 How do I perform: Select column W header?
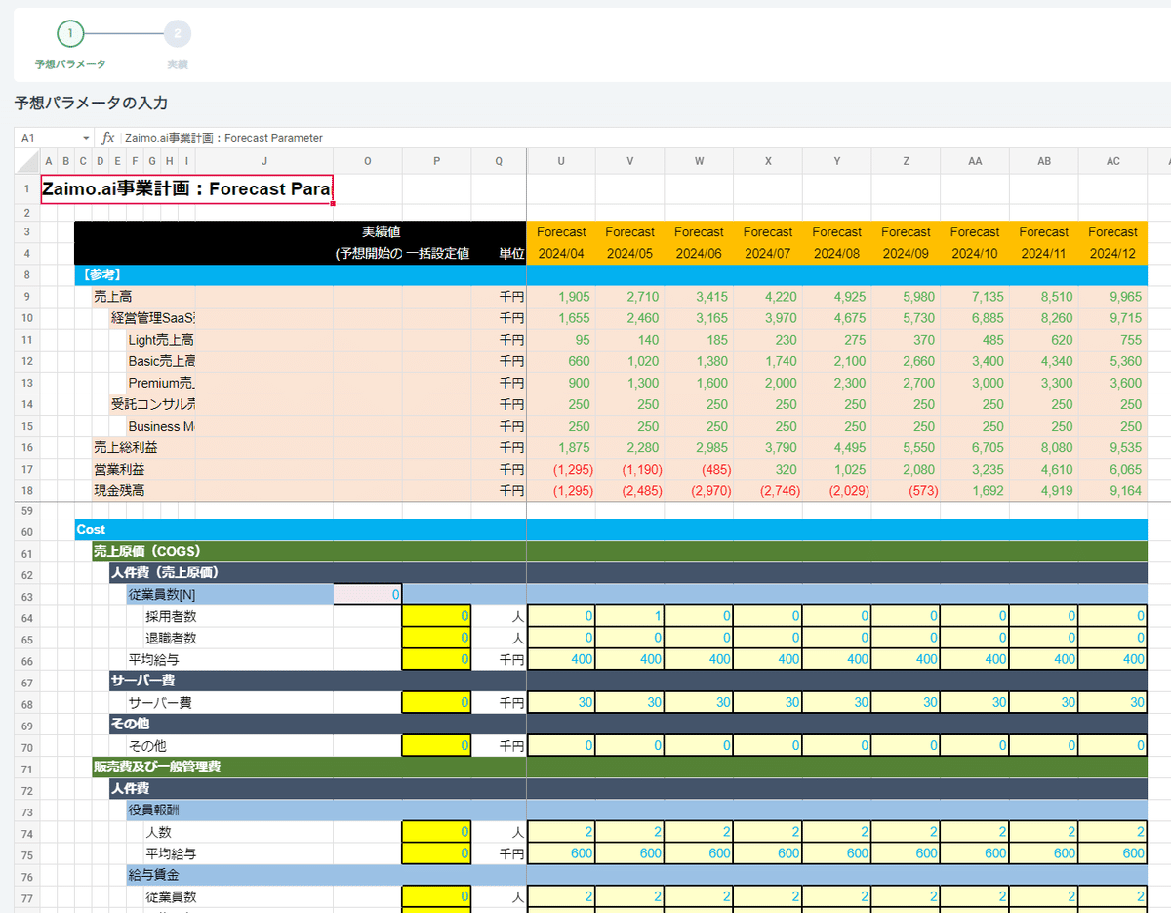(699, 161)
